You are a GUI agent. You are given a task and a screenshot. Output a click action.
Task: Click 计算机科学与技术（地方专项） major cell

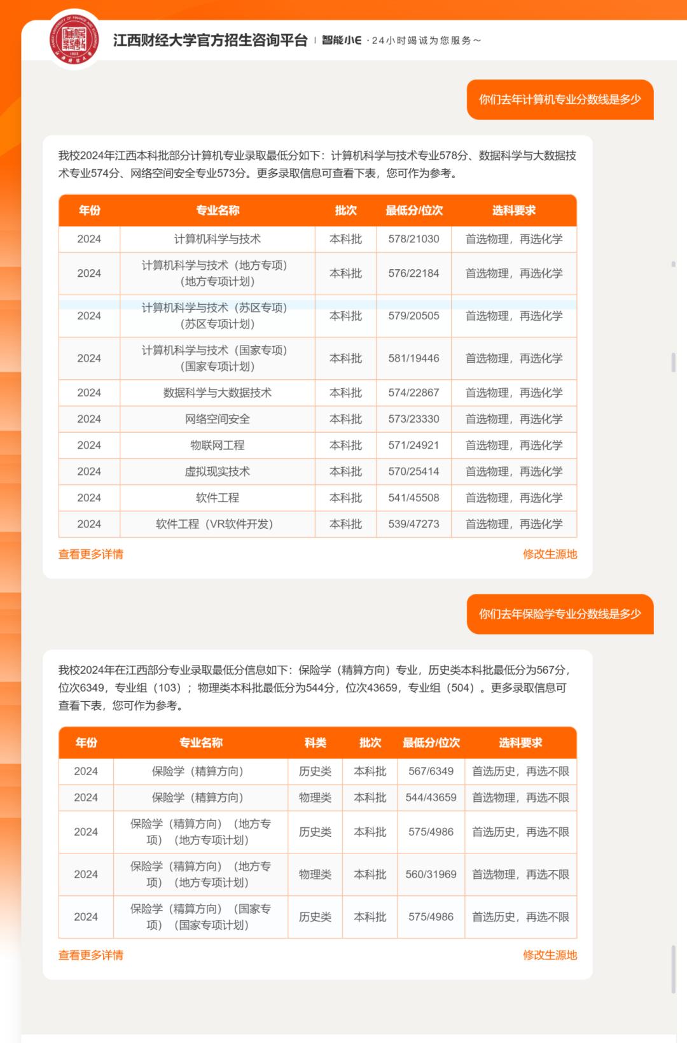pos(218,274)
